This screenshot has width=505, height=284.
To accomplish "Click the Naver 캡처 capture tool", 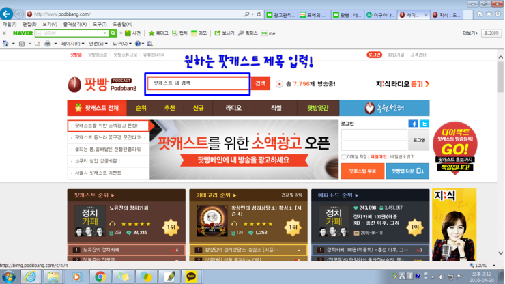I will (179, 33).
